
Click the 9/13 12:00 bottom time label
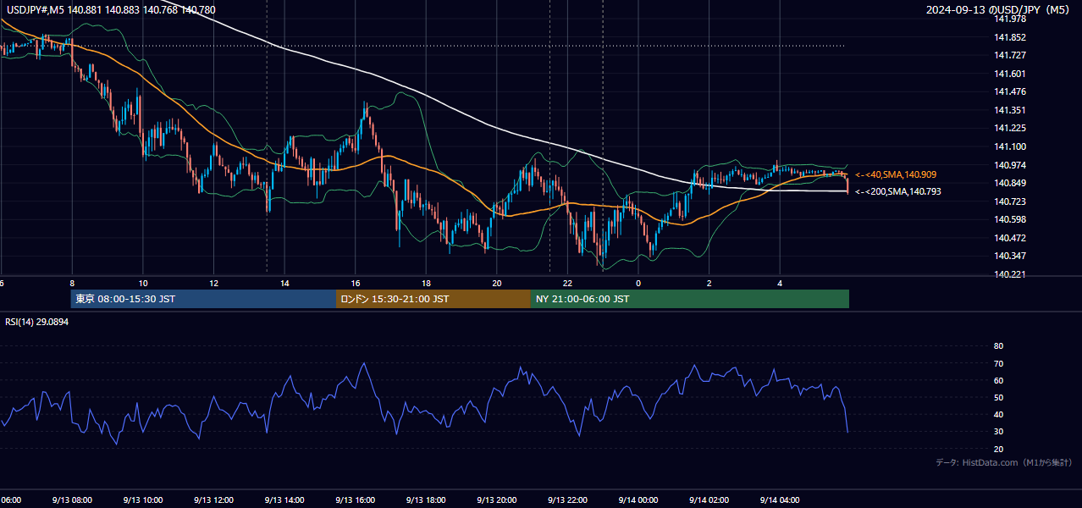point(213,500)
